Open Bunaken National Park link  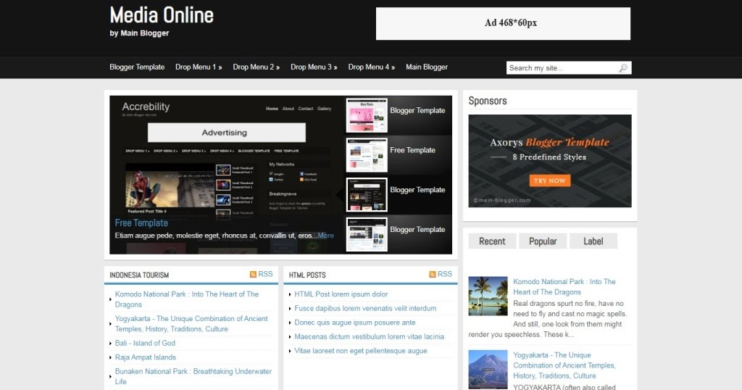coord(193,376)
